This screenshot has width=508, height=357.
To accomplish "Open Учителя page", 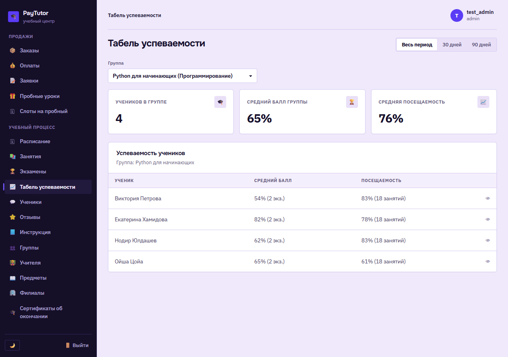I will click(48, 263).
